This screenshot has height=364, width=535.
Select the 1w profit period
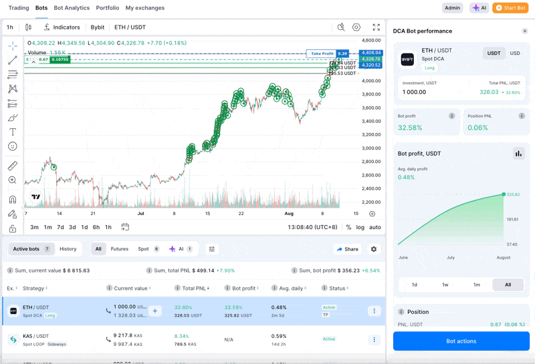point(445,285)
